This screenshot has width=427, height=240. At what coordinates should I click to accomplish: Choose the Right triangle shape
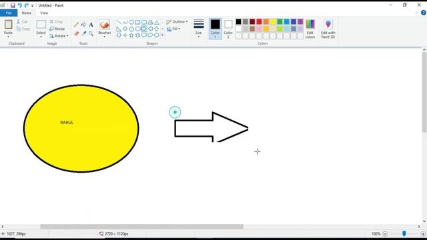coord(119,29)
